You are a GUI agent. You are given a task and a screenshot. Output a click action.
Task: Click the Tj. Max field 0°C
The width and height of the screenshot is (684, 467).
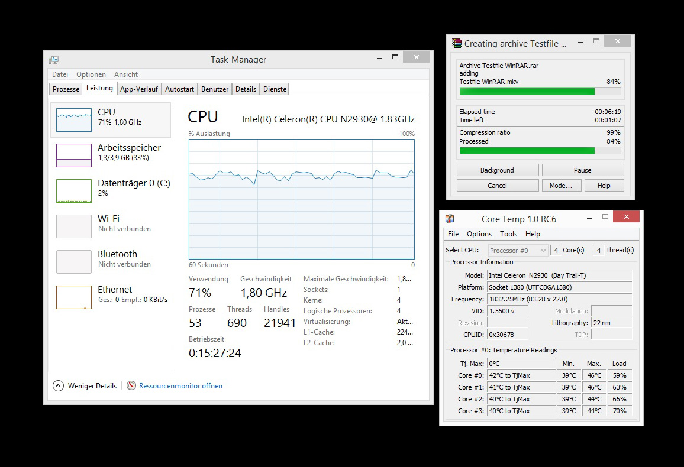[521, 364]
